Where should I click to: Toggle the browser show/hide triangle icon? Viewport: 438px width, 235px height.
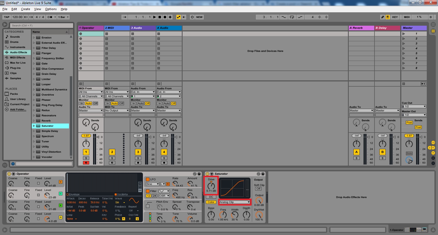coord(5,25)
